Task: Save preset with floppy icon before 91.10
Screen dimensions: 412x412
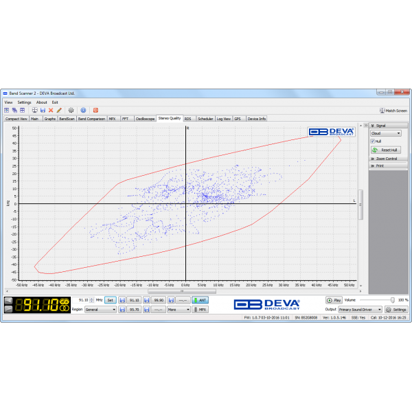Action: [x=122, y=300]
